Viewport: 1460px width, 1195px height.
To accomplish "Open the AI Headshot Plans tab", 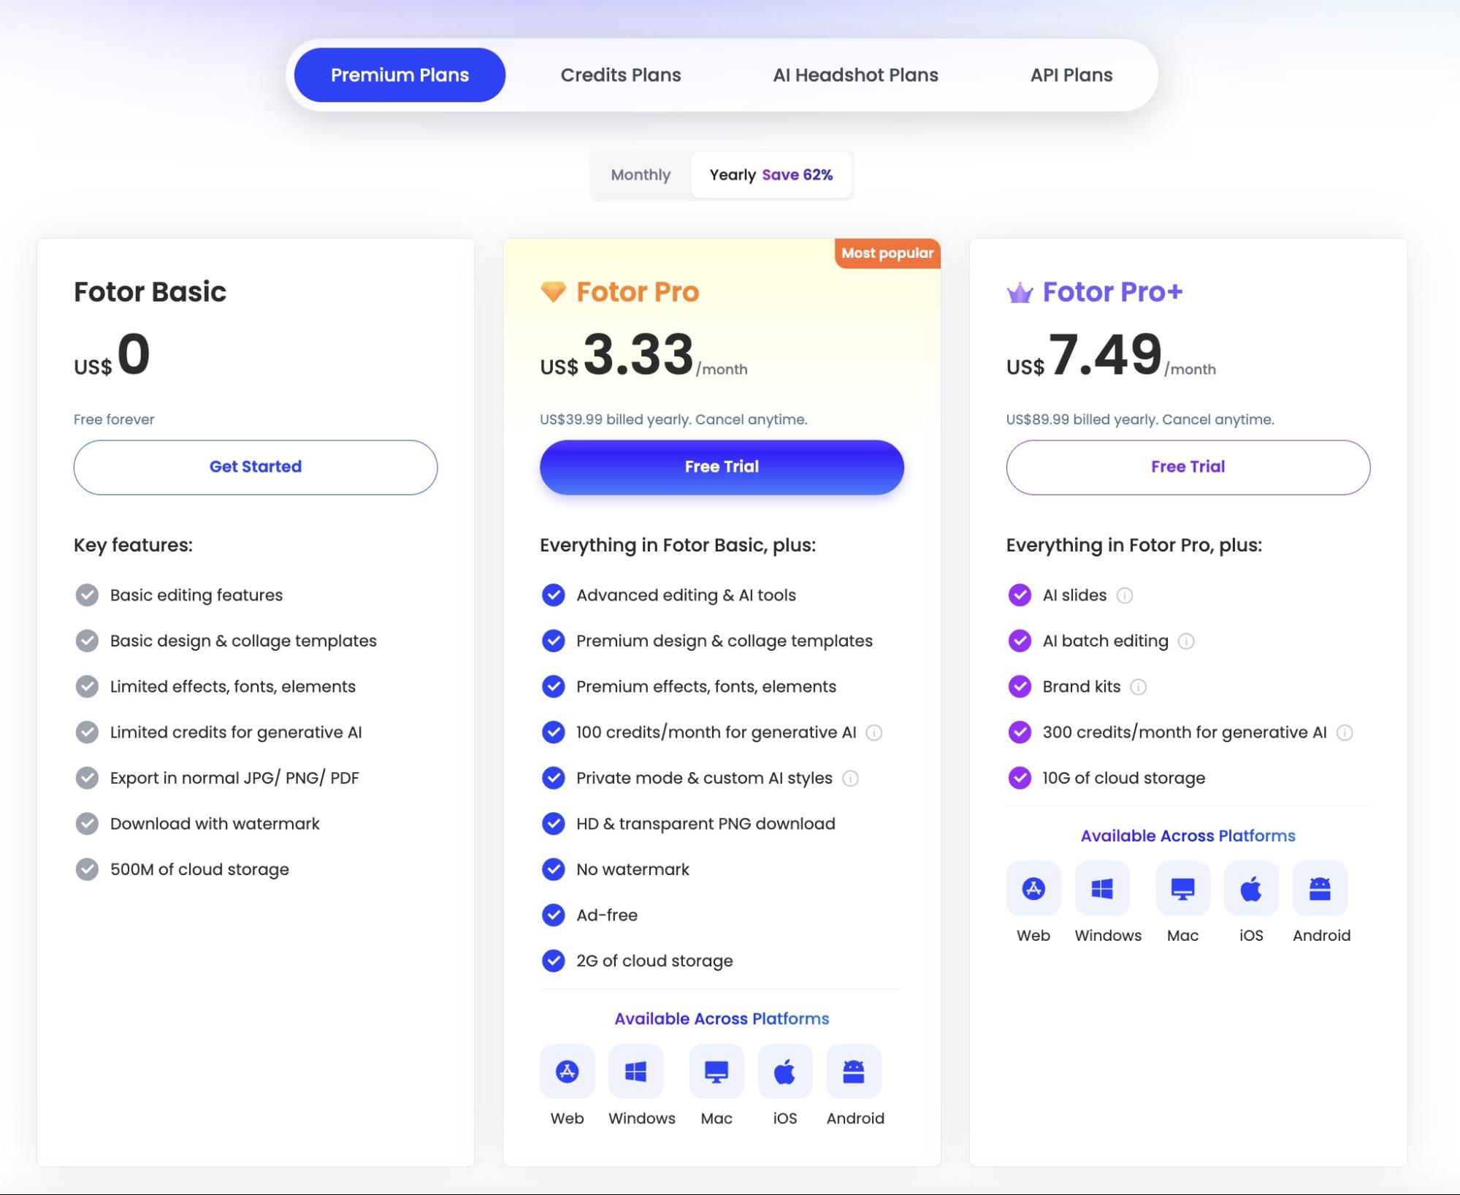I will pos(855,75).
